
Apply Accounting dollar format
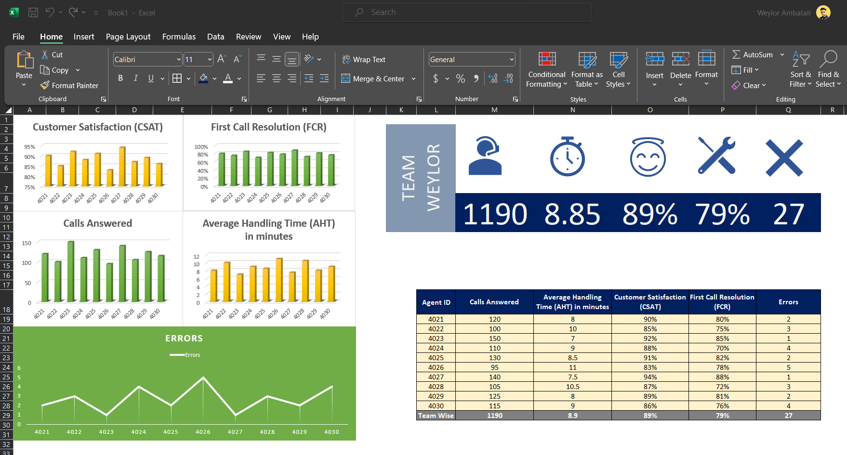tap(436, 78)
